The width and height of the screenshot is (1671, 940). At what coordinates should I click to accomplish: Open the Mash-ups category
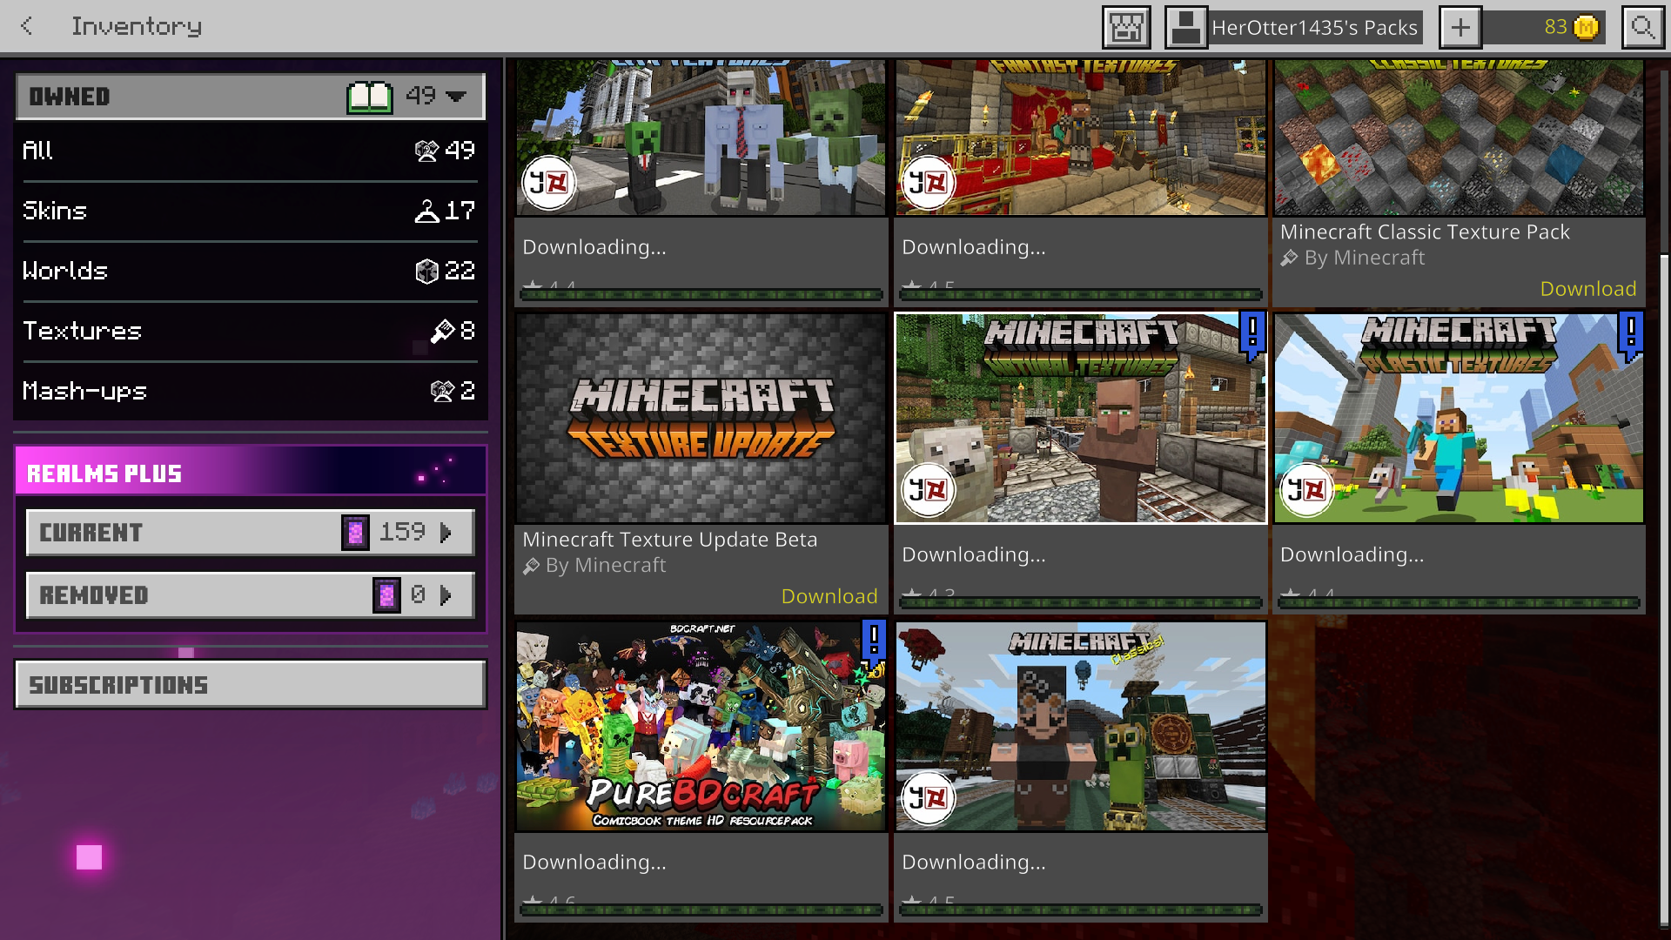coord(250,391)
